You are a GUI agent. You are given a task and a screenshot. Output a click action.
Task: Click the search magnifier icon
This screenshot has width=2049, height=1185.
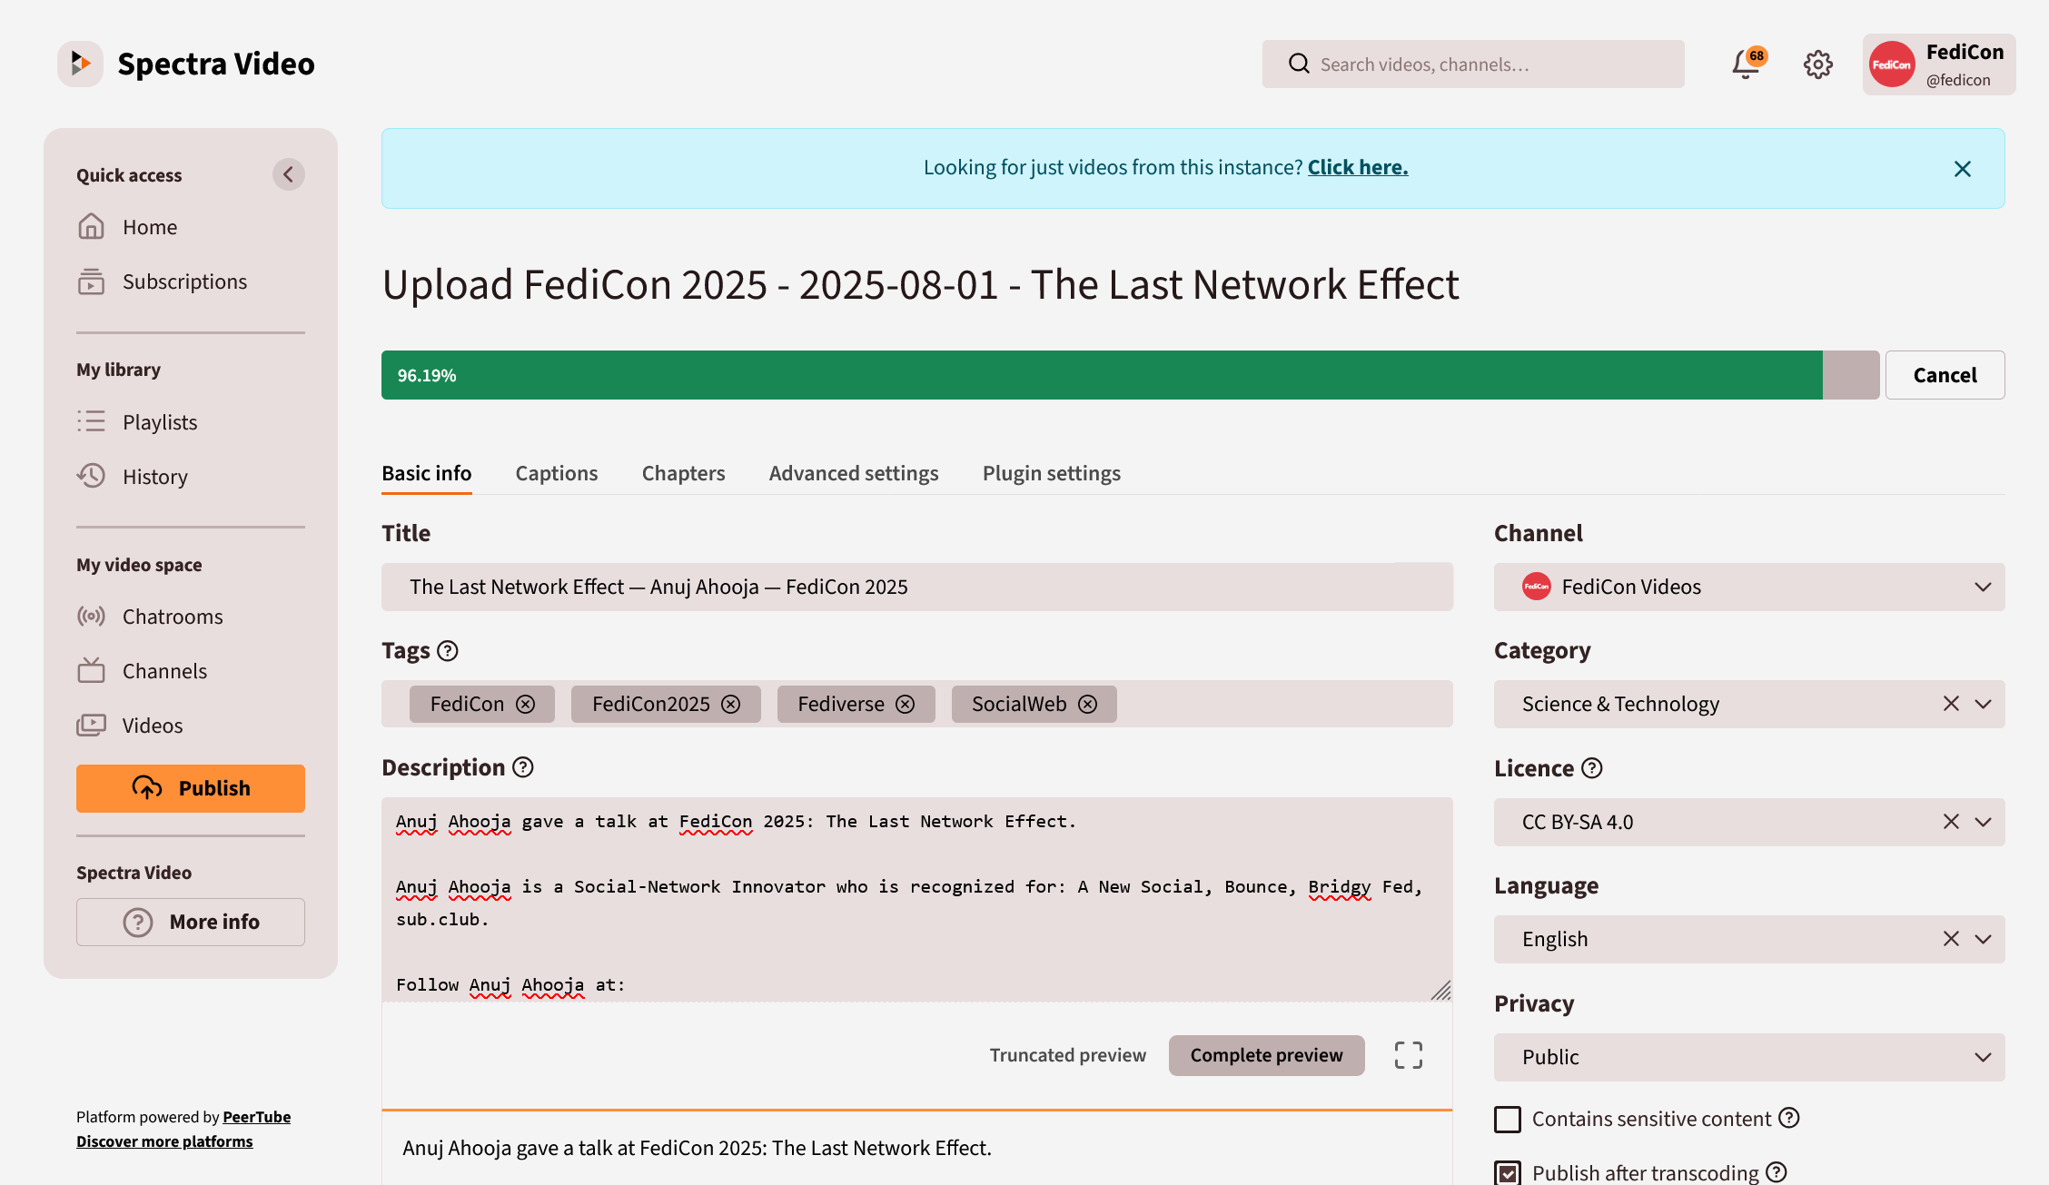point(1299,64)
